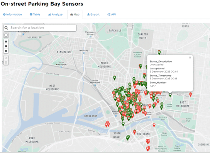Open the Export tab
210x153 pixels.
pyautogui.click(x=93, y=14)
